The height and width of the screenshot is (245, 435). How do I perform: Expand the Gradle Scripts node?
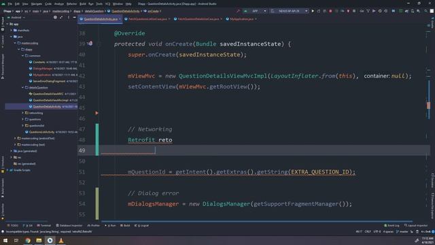pyautogui.click(x=7, y=170)
